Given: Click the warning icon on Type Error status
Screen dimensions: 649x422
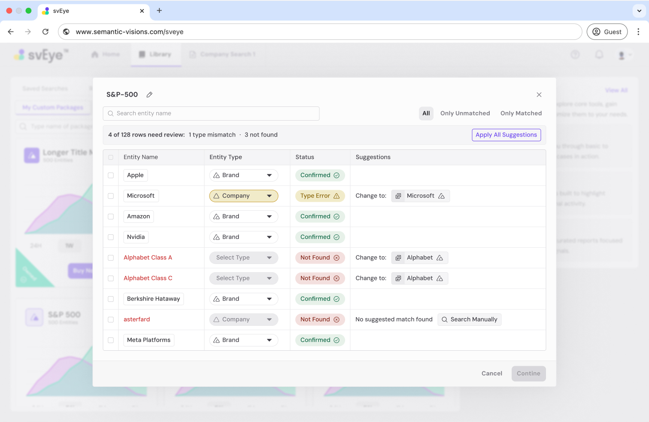Looking at the screenshot, I should pyautogui.click(x=337, y=196).
